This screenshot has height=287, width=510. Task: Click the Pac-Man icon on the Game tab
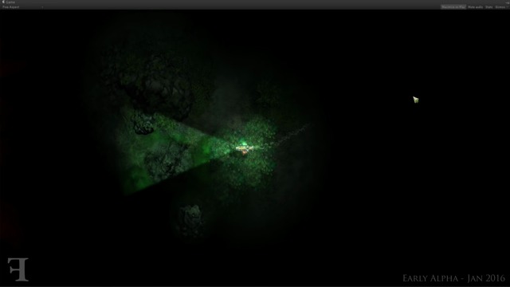3,2
